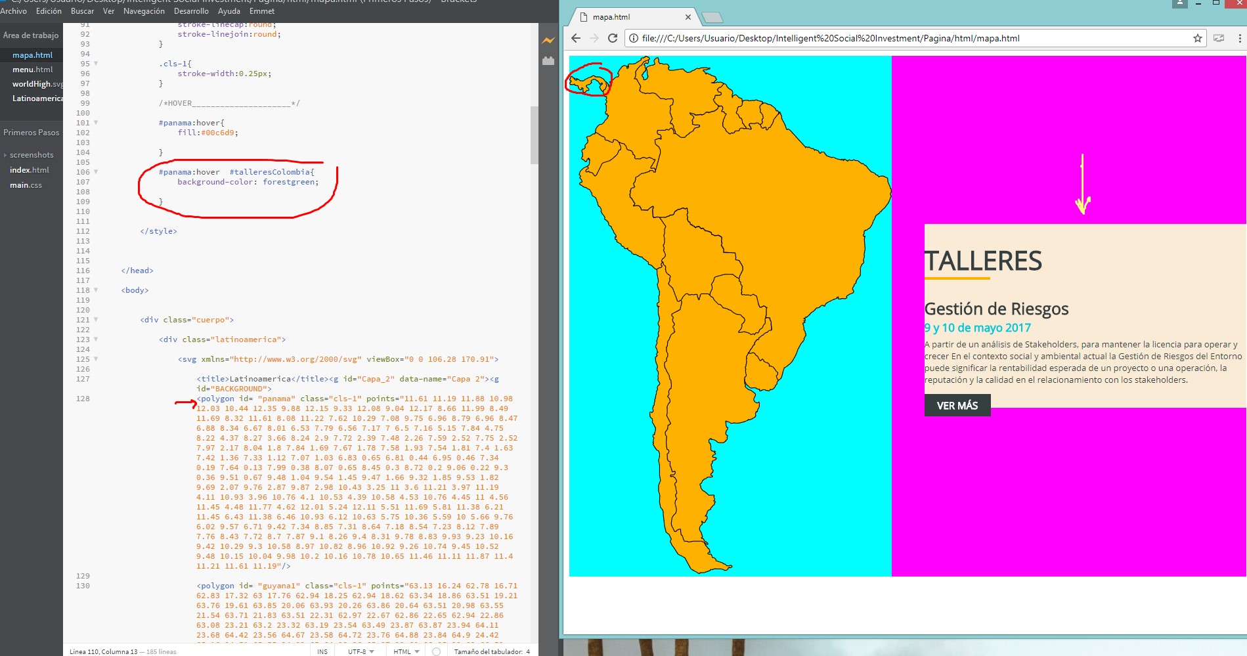This screenshot has height=656, width=1247.
Task: Click the cast icon in Chrome toolbar
Action: pyautogui.click(x=1219, y=38)
